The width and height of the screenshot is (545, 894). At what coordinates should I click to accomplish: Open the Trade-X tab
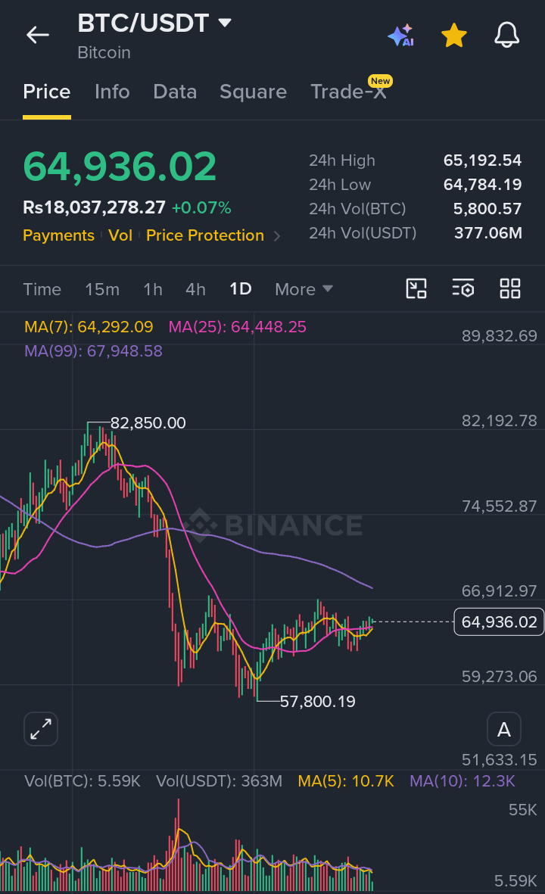[x=348, y=92]
